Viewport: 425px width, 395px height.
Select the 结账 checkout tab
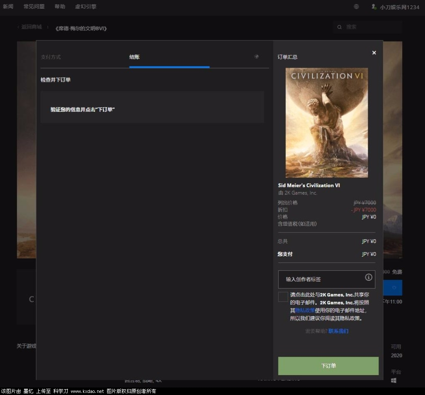[134, 57]
